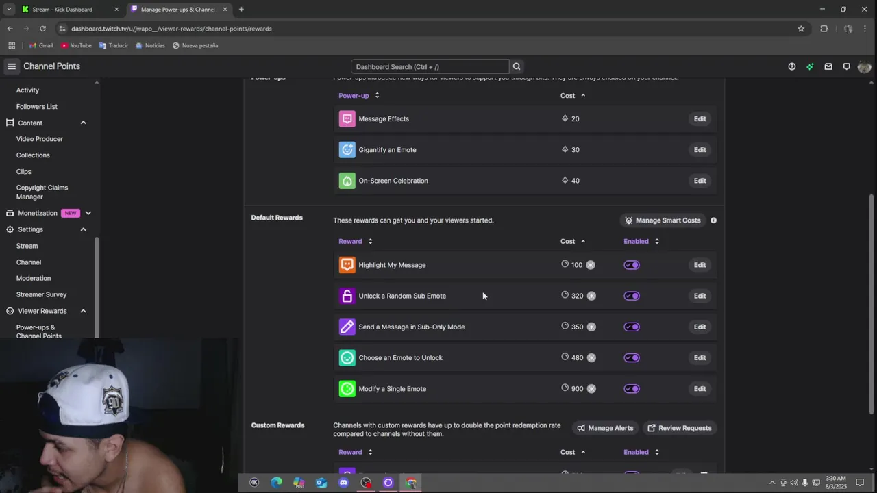Screen dimensions: 877x493
Task: Sort default rewards by Reward column
Action: 356,241
